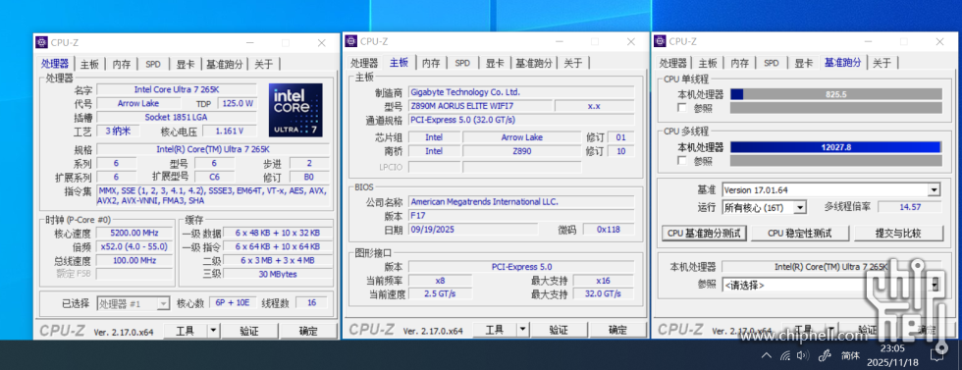Start the CPU 基准跑分测试 button
The height and width of the screenshot is (370, 962).
point(705,234)
